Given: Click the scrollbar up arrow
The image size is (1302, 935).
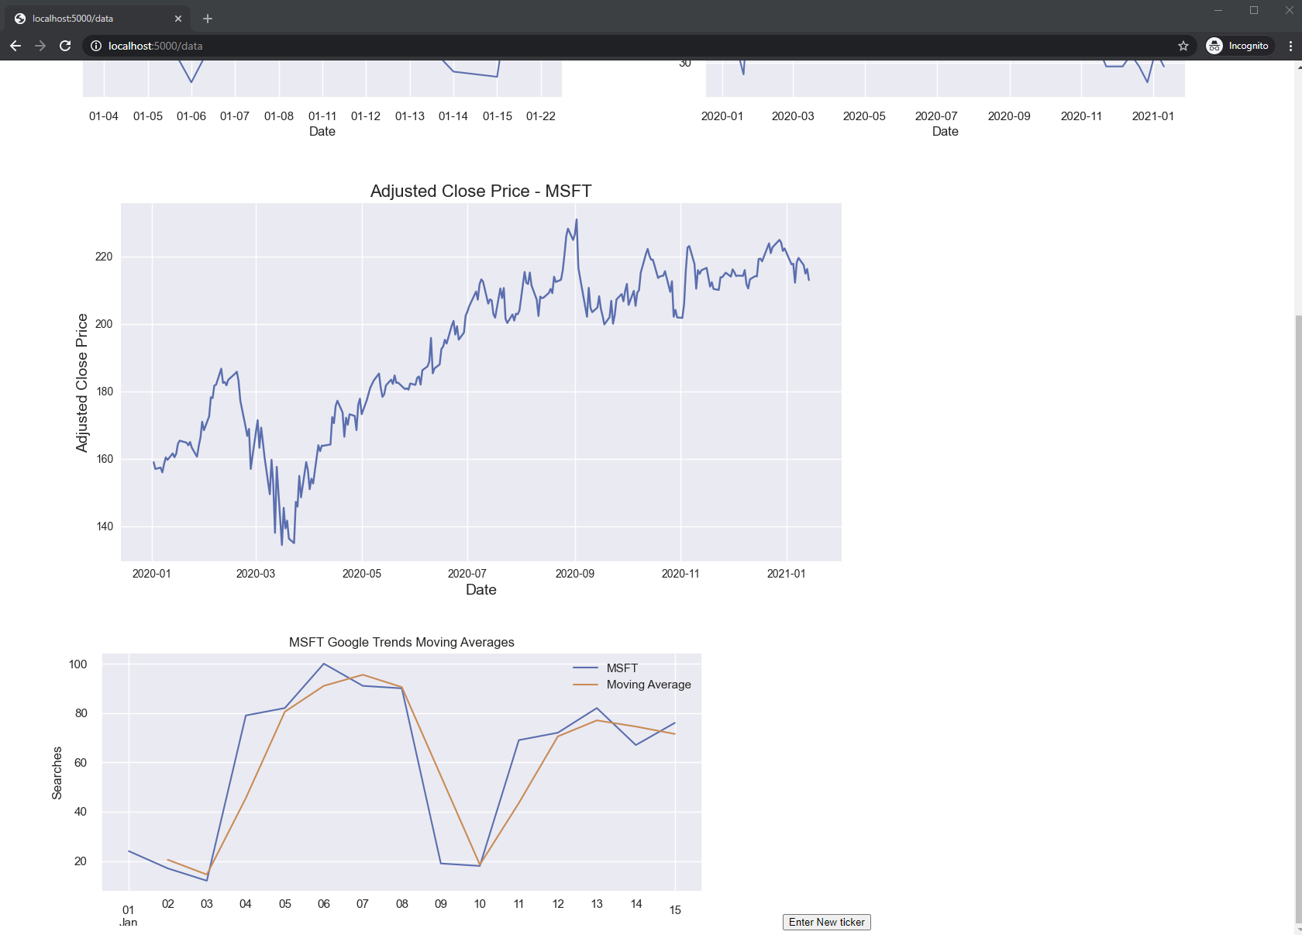Looking at the screenshot, I should 1298,66.
